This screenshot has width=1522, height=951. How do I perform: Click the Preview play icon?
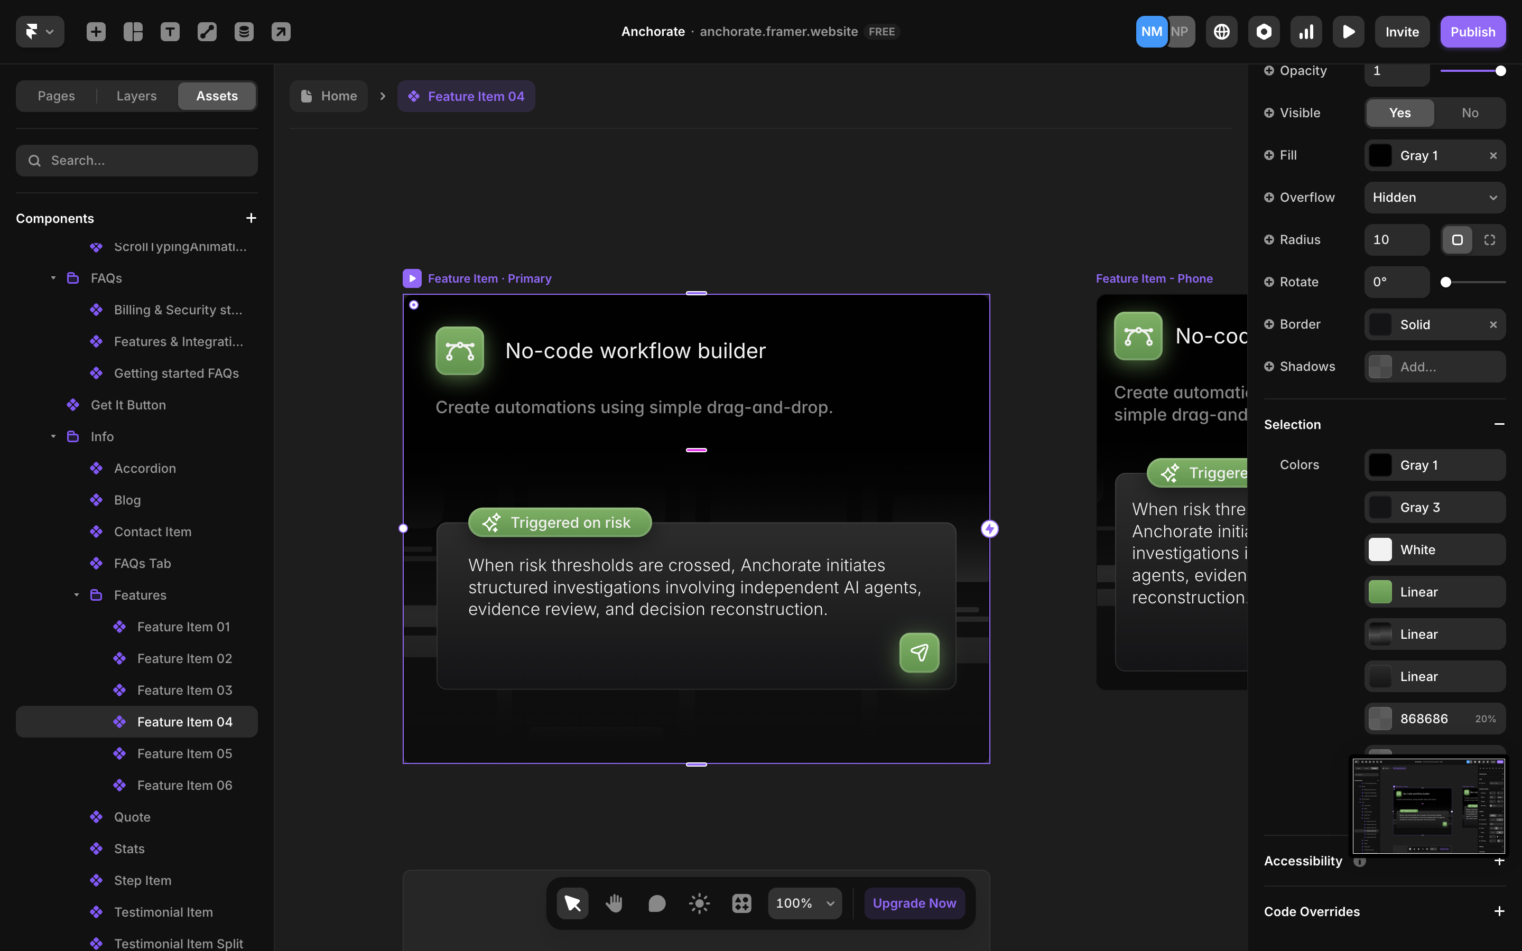[1348, 32]
